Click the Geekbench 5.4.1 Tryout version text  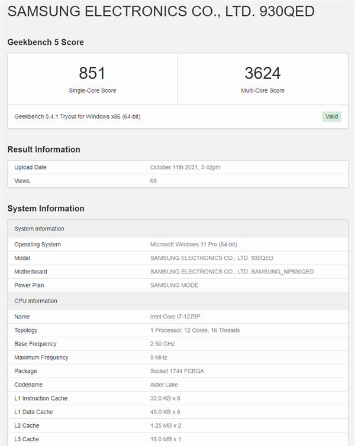(77, 116)
